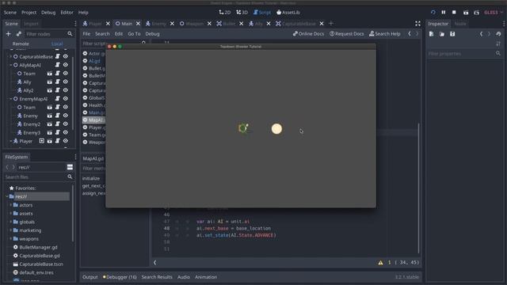507x285 pixels.
Task: Toggle visibility of CapturableBase node
Action: [x=66, y=56]
